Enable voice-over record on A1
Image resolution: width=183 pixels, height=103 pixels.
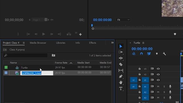[x=170, y=86]
